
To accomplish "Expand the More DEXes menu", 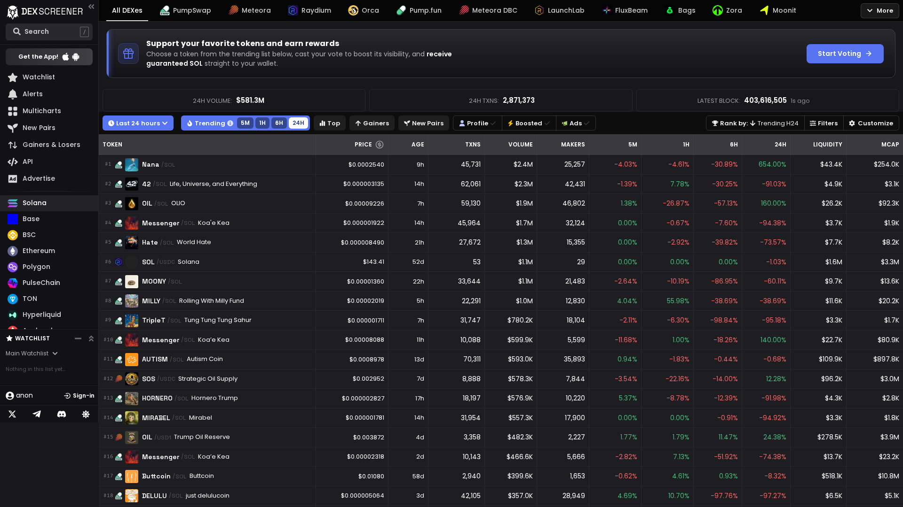I will [x=879, y=10].
